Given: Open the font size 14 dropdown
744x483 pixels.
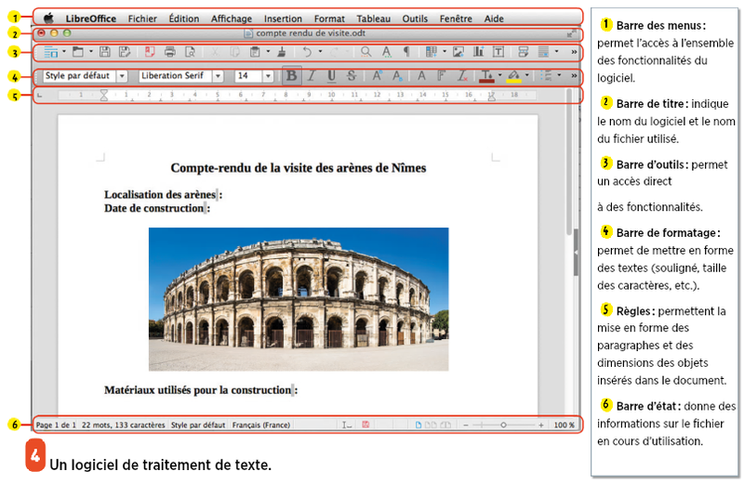Looking at the screenshot, I should tap(268, 76).
